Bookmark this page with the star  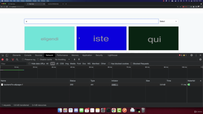tap(180, 7)
